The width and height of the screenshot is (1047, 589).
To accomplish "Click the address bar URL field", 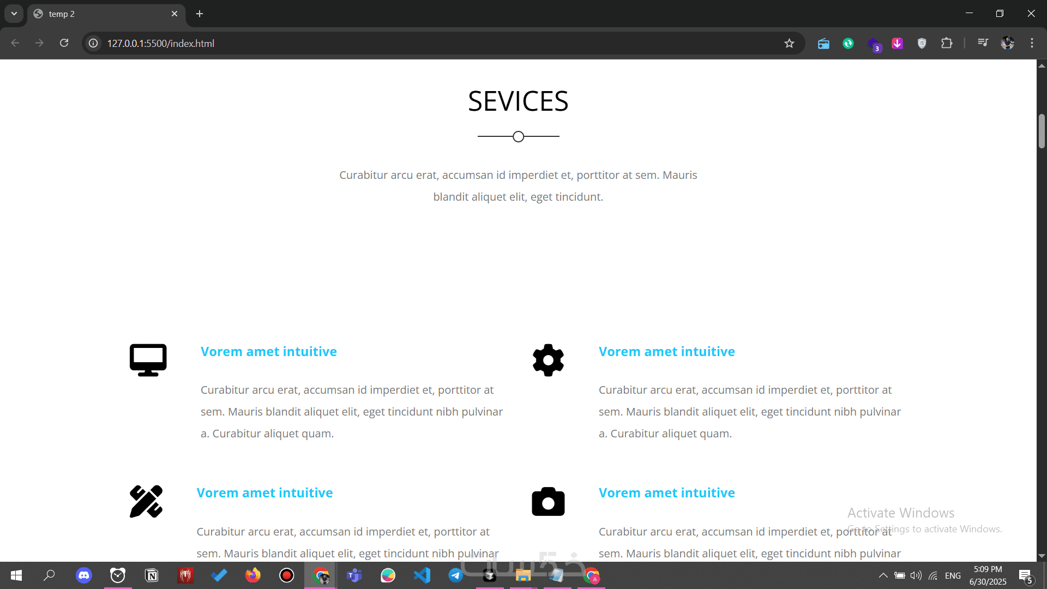I will click(382, 43).
